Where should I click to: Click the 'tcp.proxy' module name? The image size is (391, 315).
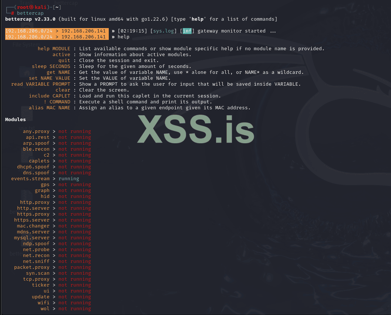[36, 279]
